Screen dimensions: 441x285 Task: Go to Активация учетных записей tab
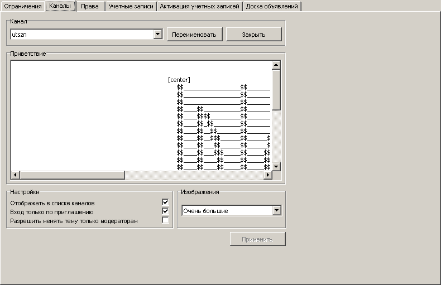pyautogui.click(x=199, y=7)
